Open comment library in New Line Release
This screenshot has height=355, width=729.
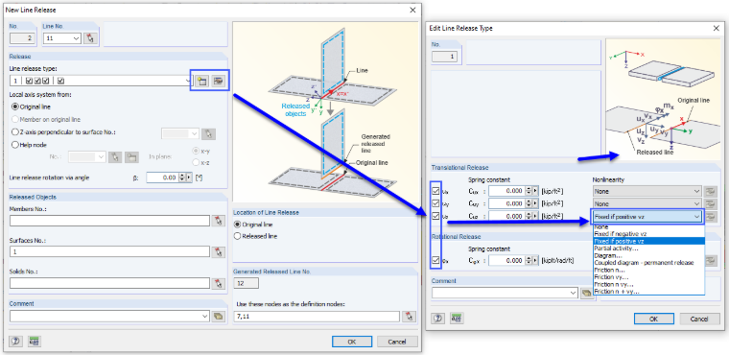click(x=218, y=317)
